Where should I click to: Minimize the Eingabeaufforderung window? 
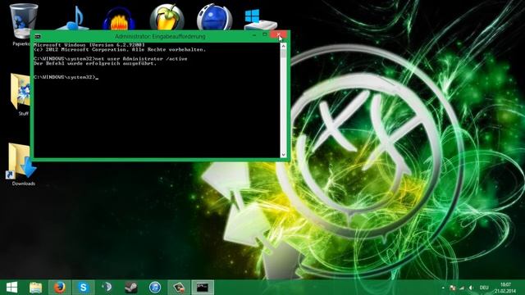coord(254,34)
